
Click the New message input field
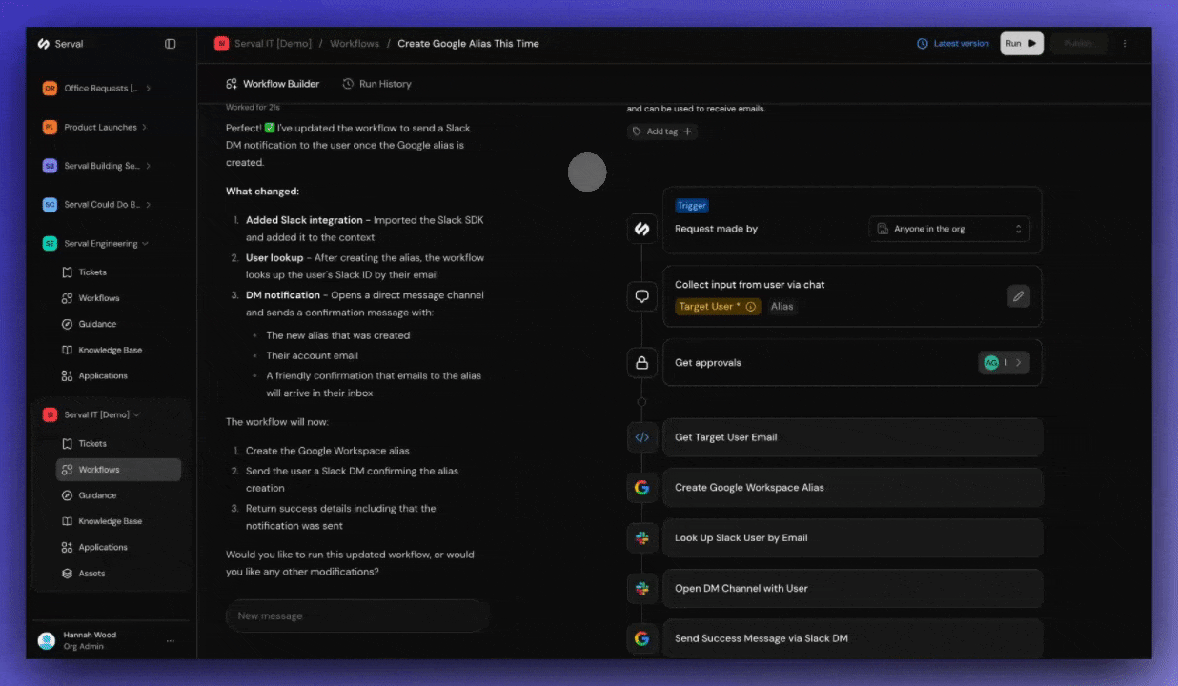(x=356, y=615)
